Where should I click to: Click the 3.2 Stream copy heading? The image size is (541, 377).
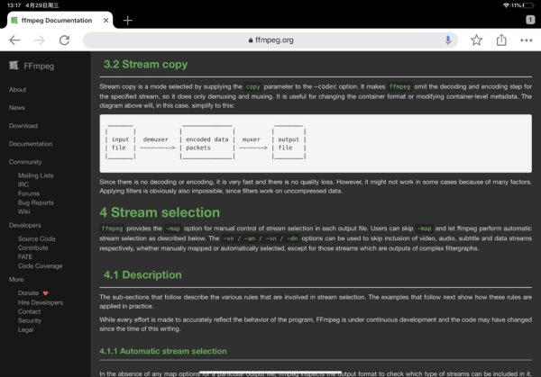click(145, 65)
